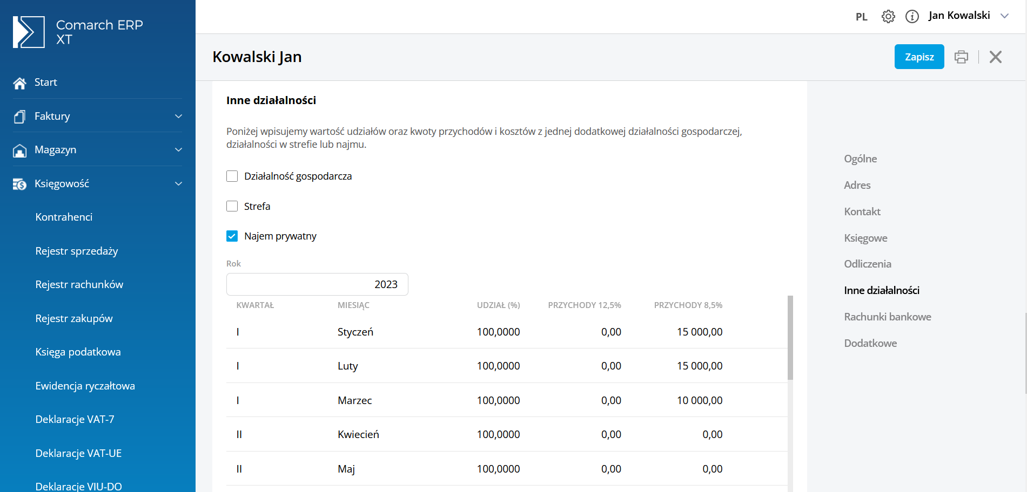Open the Start home icon

click(20, 83)
